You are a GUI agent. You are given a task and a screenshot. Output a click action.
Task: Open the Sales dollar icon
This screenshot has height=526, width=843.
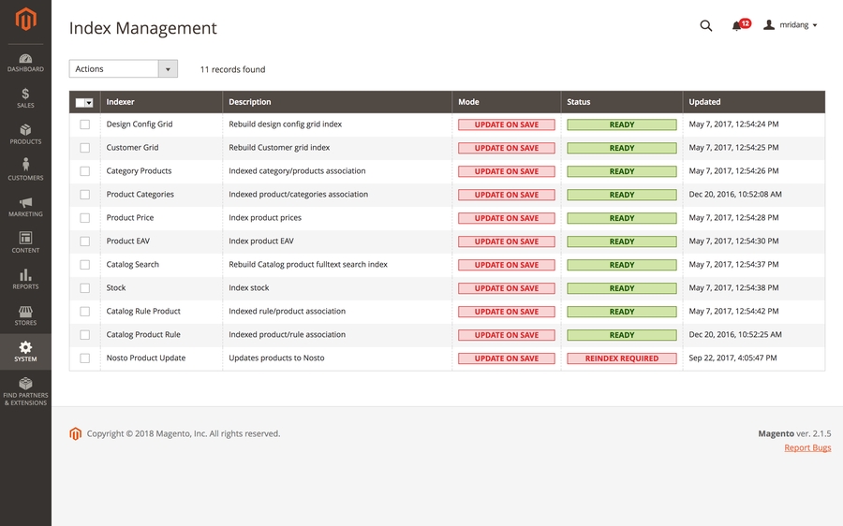25,97
